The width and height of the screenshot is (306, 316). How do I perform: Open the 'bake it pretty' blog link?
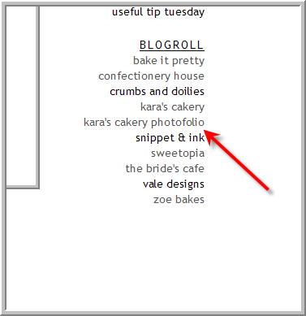coord(169,61)
